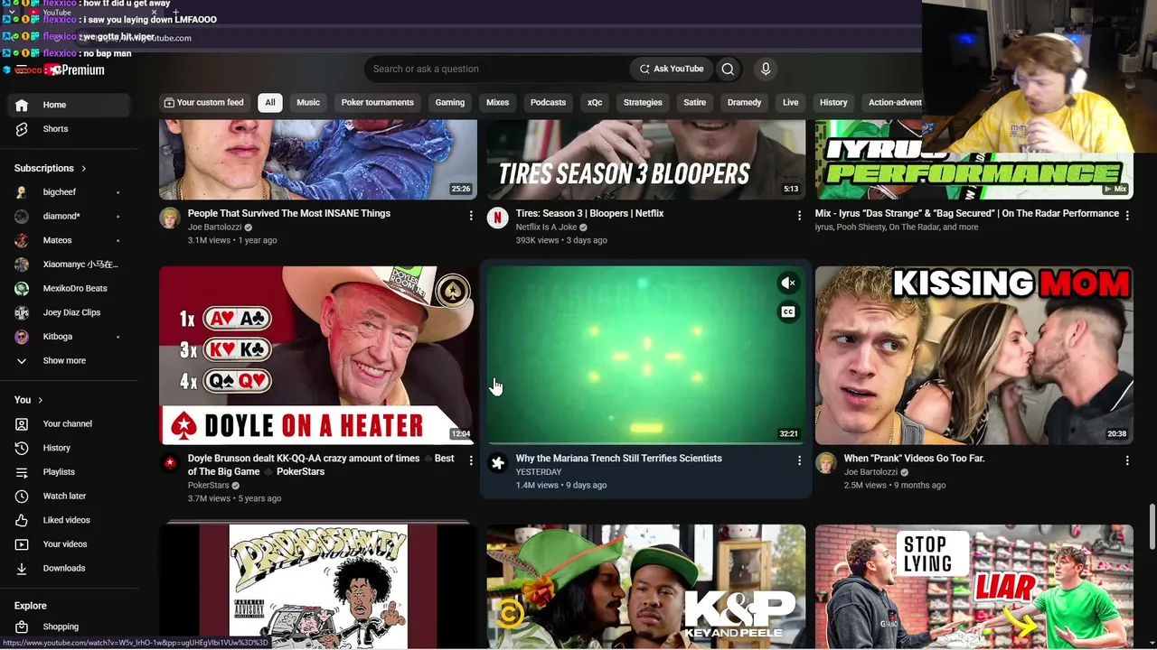Open the bigcheef subscription channel
The image size is (1157, 650).
click(x=70, y=192)
